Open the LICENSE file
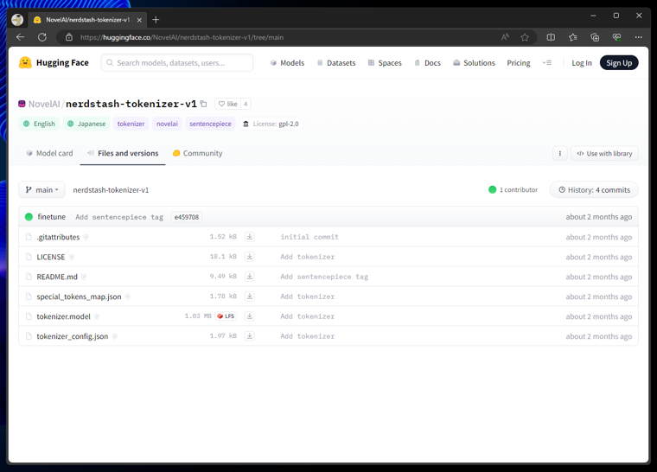The height and width of the screenshot is (472, 657). pos(51,257)
